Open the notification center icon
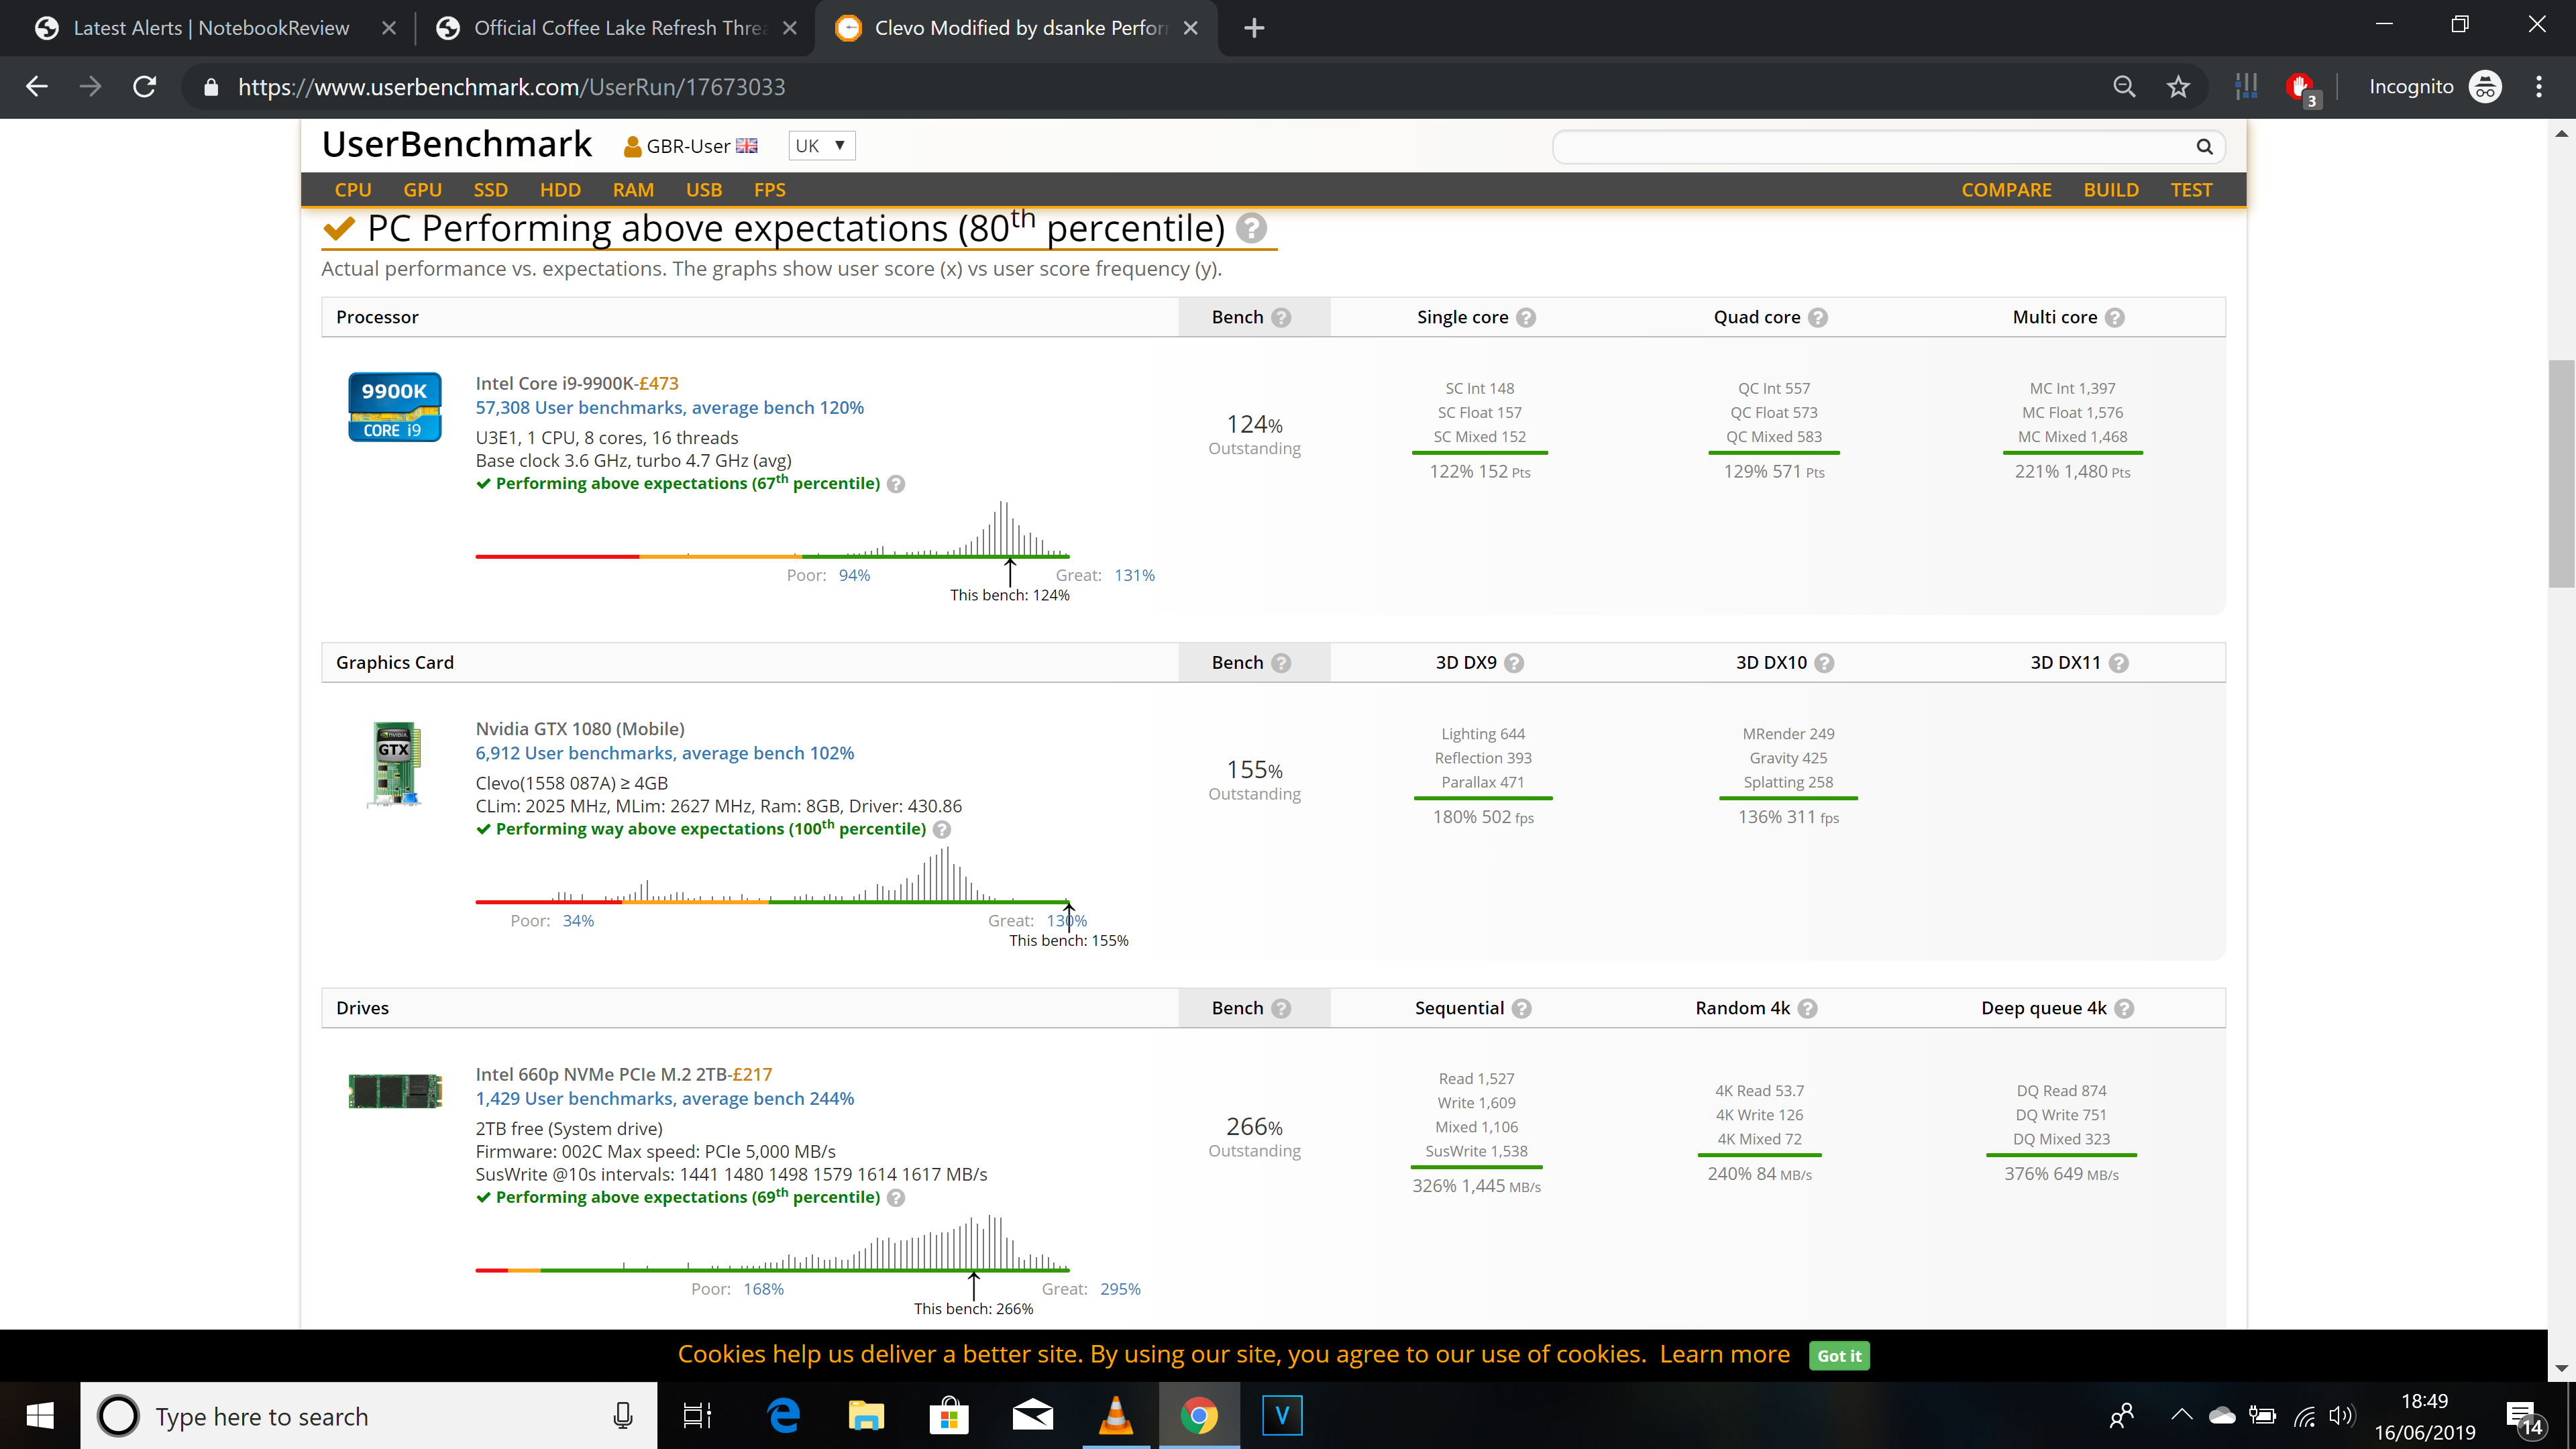Screen dimensions: 2576x1449 pyautogui.click(x=2524, y=1417)
